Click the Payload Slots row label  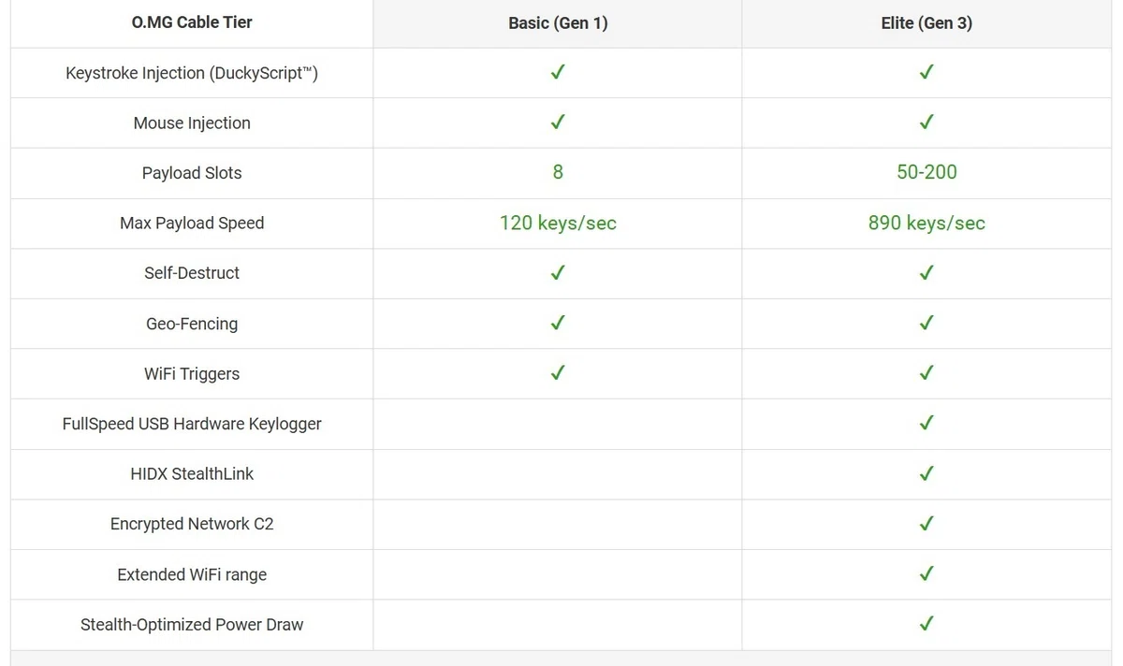192,173
